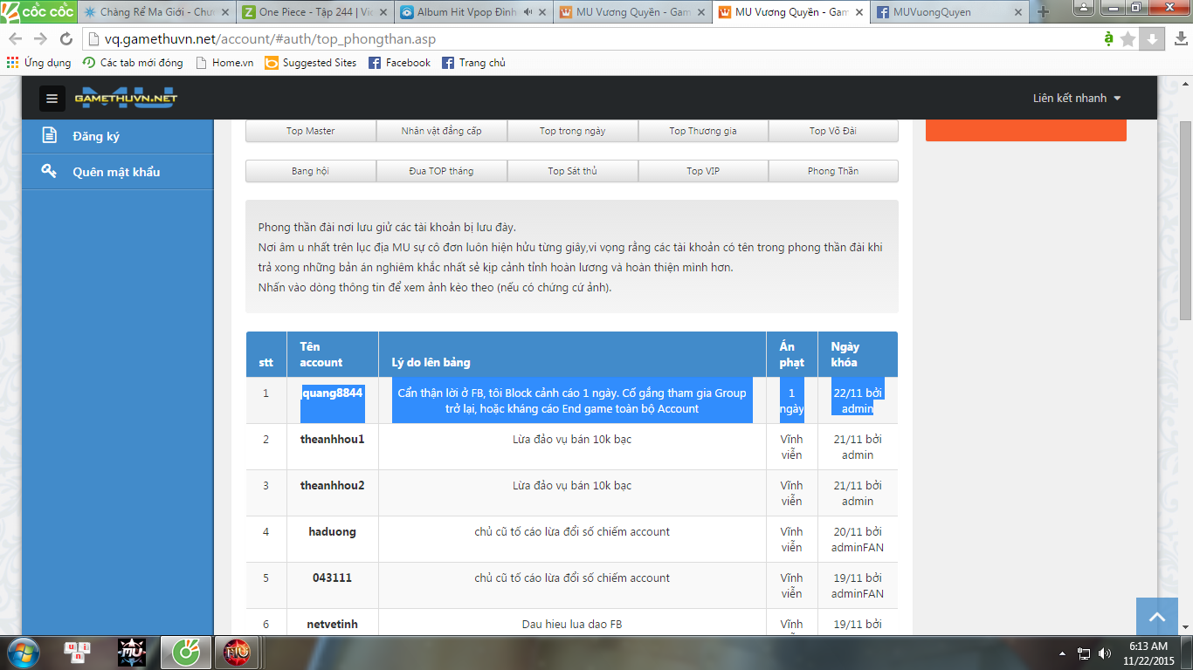Switch to the One Piece Tập 244 tab
This screenshot has width=1193, height=670.
tap(316, 12)
